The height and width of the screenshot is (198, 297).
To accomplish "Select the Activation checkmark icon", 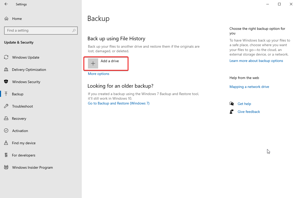I will 6,130.
